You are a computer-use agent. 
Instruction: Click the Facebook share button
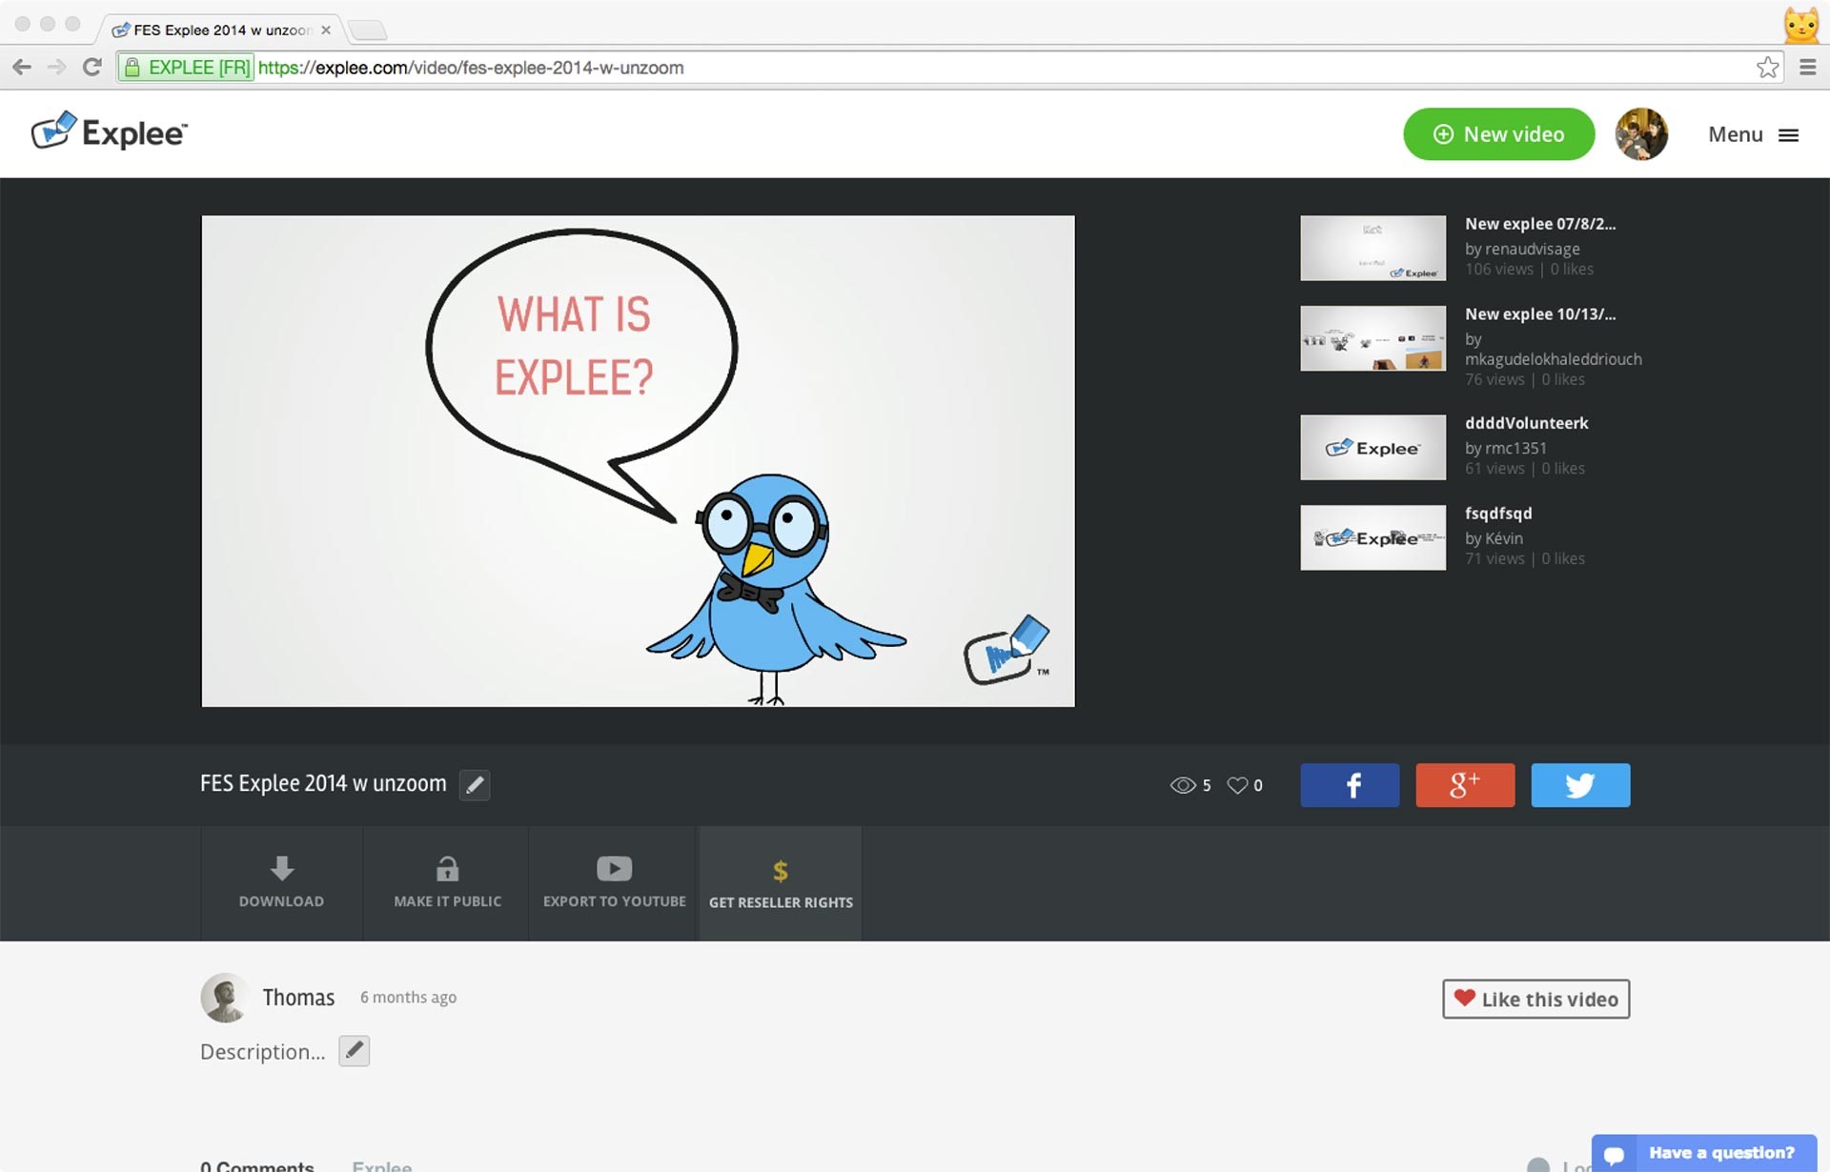(x=1350, y=785)
